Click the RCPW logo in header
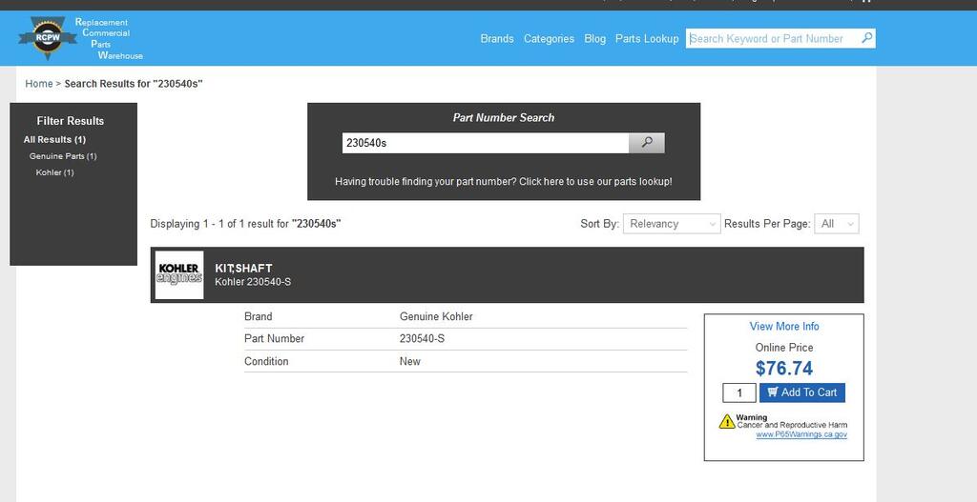 coord(48,38)
